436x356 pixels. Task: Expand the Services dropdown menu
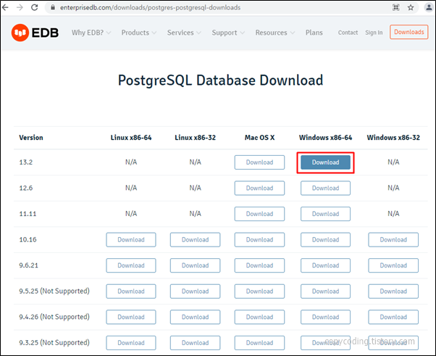point(184,33)
